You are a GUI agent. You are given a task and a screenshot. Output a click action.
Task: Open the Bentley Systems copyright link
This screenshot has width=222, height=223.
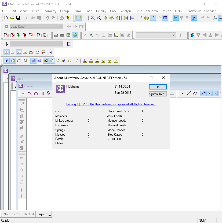[111, 104]
